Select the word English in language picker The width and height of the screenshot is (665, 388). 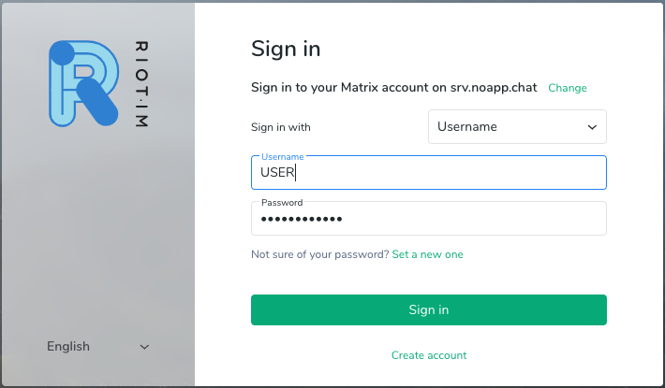(x=68, y=347)
